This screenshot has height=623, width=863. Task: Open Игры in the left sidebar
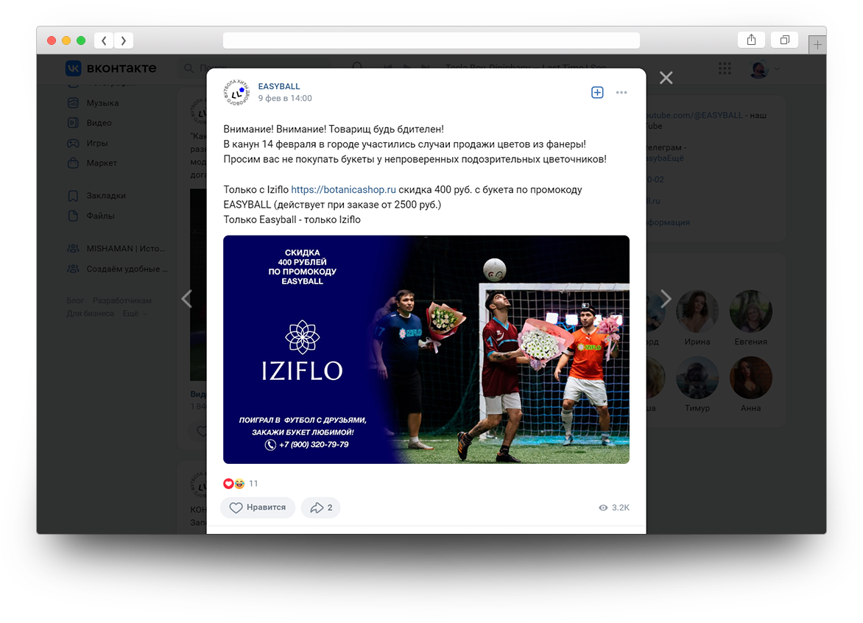[x=97, y=143]
